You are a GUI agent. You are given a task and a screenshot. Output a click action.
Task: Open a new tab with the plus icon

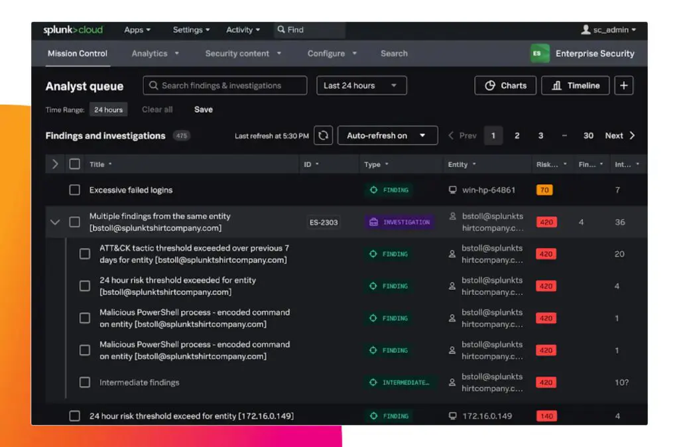pos(624,85)
